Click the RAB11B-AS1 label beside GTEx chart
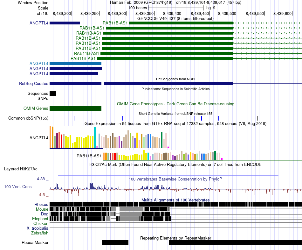The height and width of the screenshot is (250, 302). point(89,156)
